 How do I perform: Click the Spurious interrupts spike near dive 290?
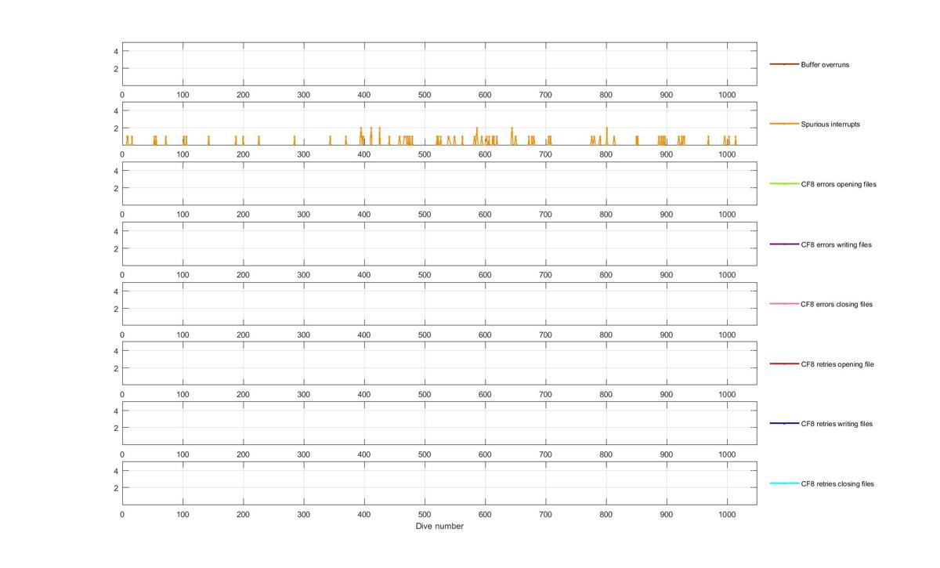295,140
